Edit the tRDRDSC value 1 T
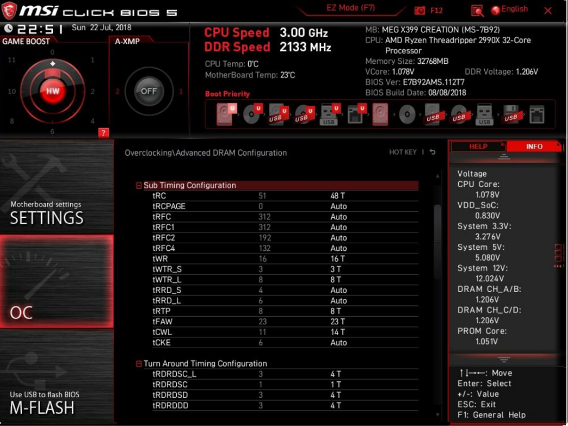568x426 pixels. 335,385
